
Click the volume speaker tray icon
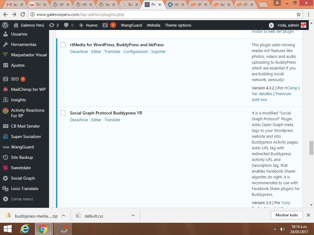click(x=282, y=229)
